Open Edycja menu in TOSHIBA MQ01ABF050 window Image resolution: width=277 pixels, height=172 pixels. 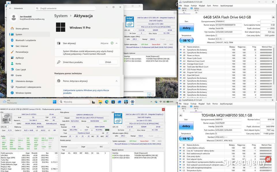(186, 104)
